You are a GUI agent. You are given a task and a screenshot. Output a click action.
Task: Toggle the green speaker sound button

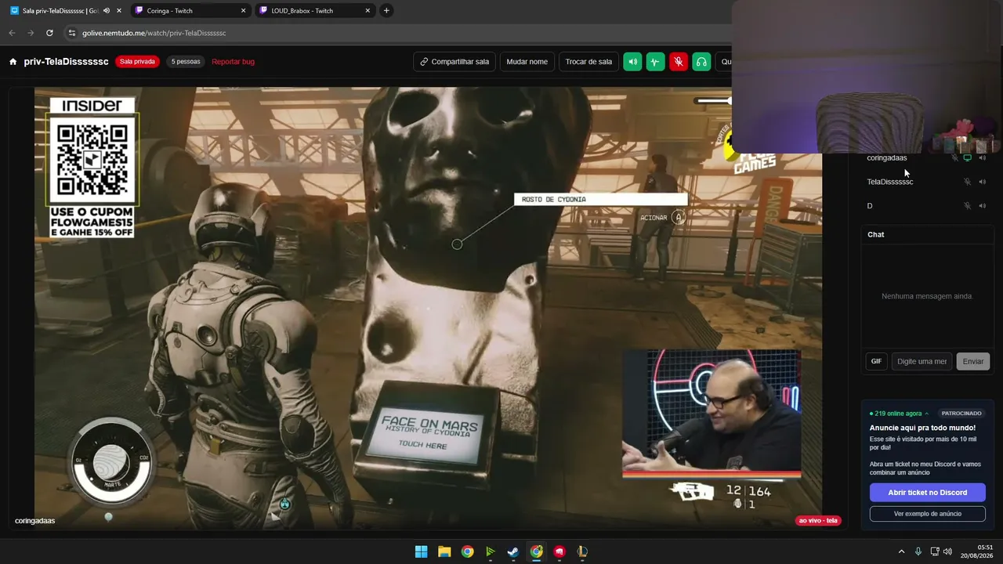pyautogui.click(x=632, y=62)
